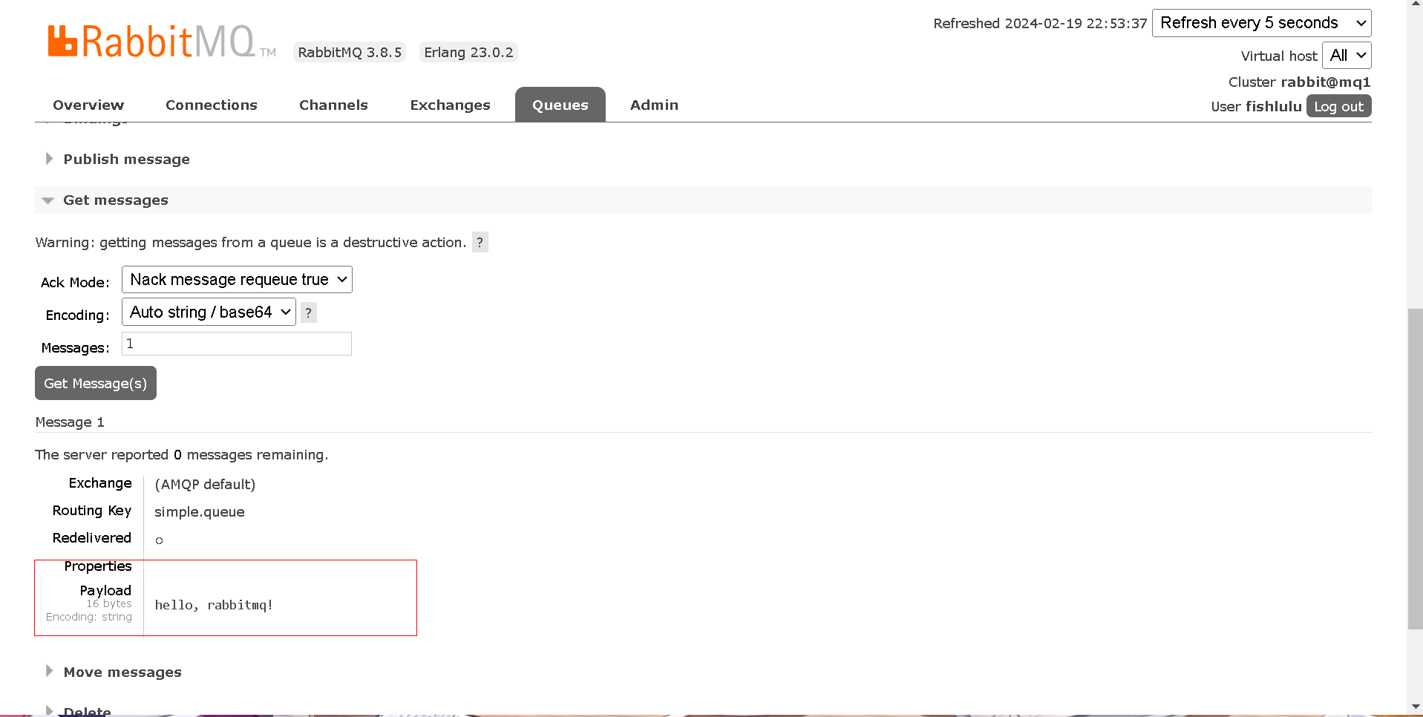Click the Erlang 23.0.2 version label
This screenshot has width=1423, height=717.
(x=468, y=53)
